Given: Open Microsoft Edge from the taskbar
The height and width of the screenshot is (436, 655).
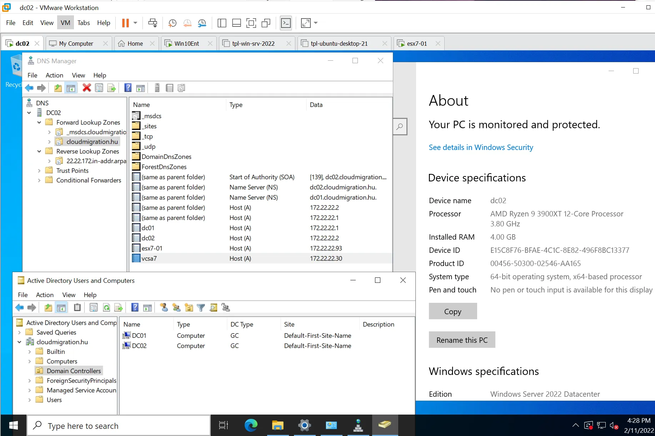Looking at the screenshot, I should [251, 425].
